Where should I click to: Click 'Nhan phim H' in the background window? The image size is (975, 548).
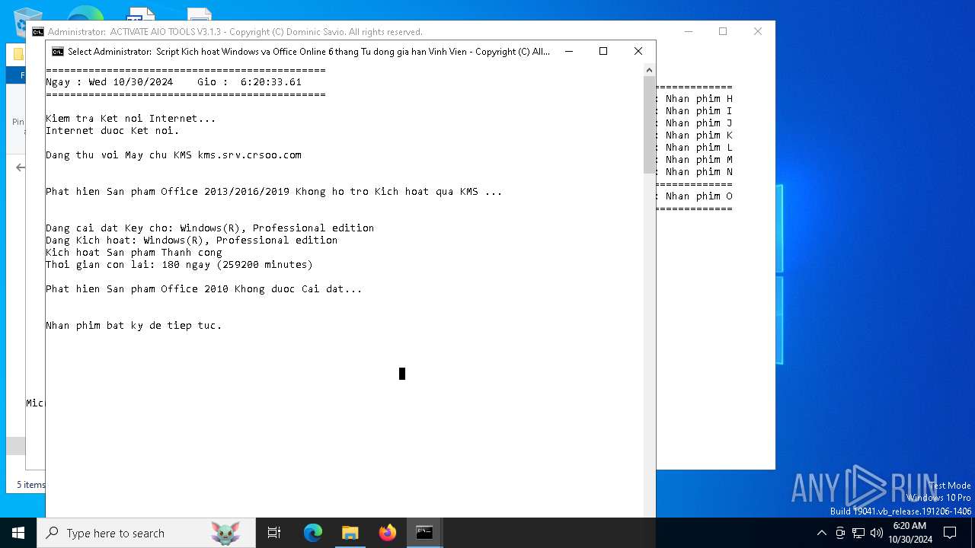tap(698, 98)
